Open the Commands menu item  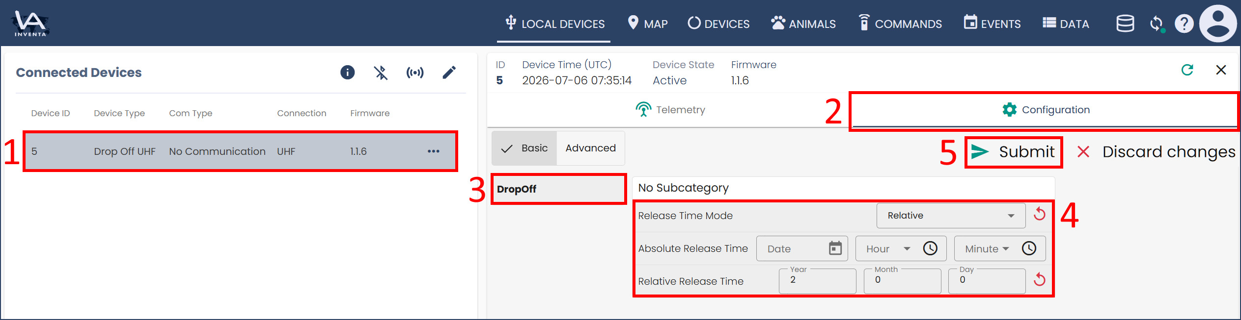[900, 24]
